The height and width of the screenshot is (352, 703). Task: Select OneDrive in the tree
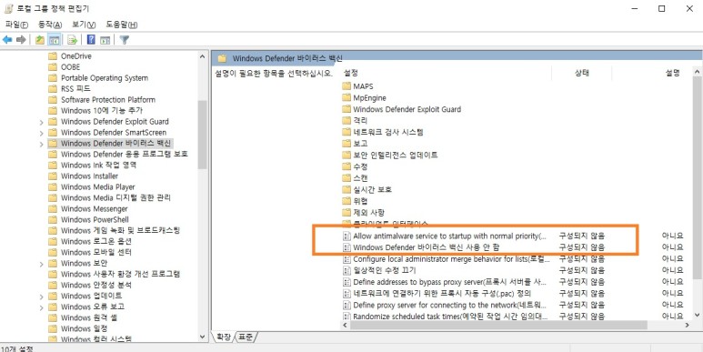click(x=75, y=56)
